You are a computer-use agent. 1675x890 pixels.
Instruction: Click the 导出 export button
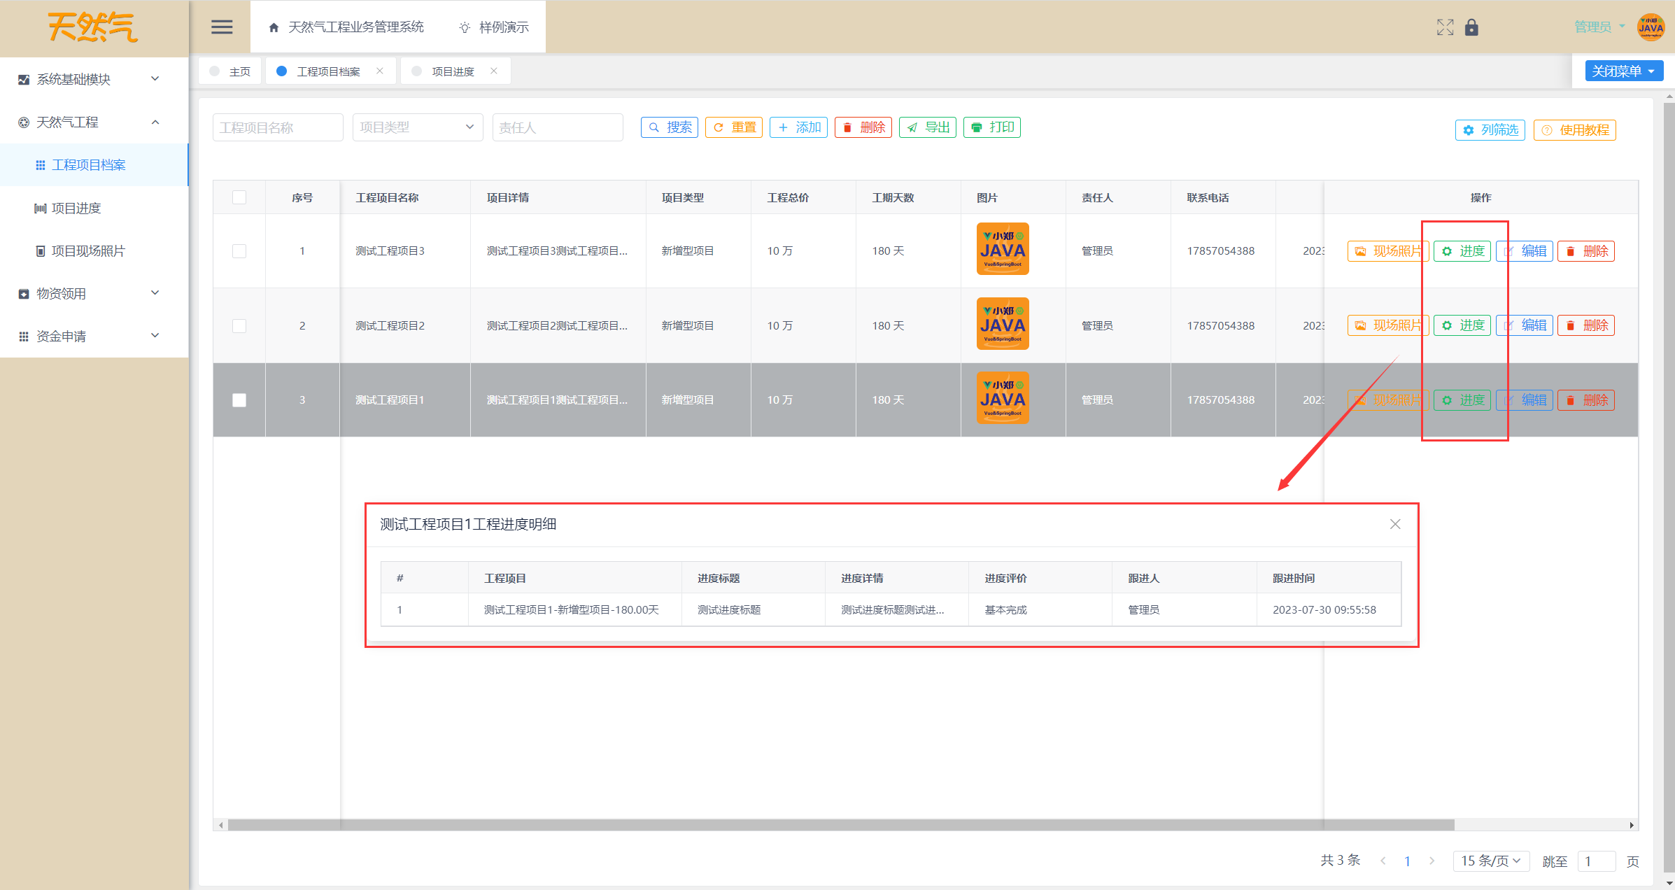[x=928, y=127]
